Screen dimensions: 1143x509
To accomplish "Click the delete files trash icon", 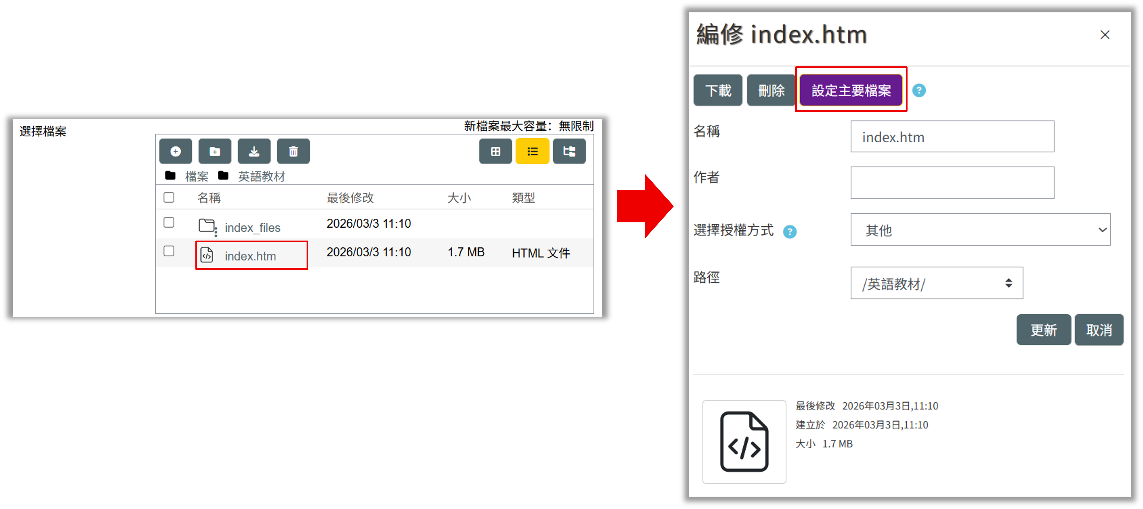I will [293, 151].
